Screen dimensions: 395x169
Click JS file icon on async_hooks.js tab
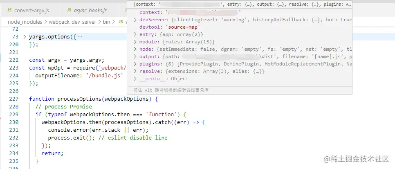[69, 10]
